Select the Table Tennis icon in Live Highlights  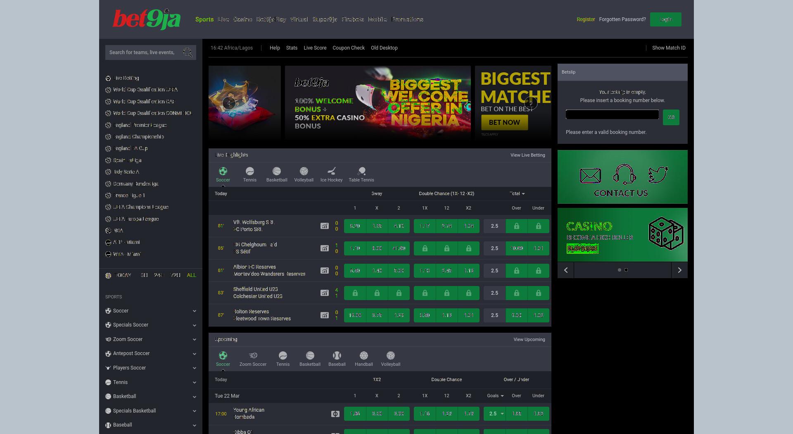coord(361,171)
